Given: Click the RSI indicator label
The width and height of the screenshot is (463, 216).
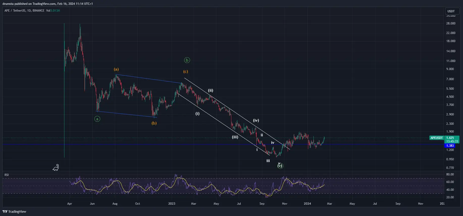Looking at the screenshot, I should click(7, 175).
